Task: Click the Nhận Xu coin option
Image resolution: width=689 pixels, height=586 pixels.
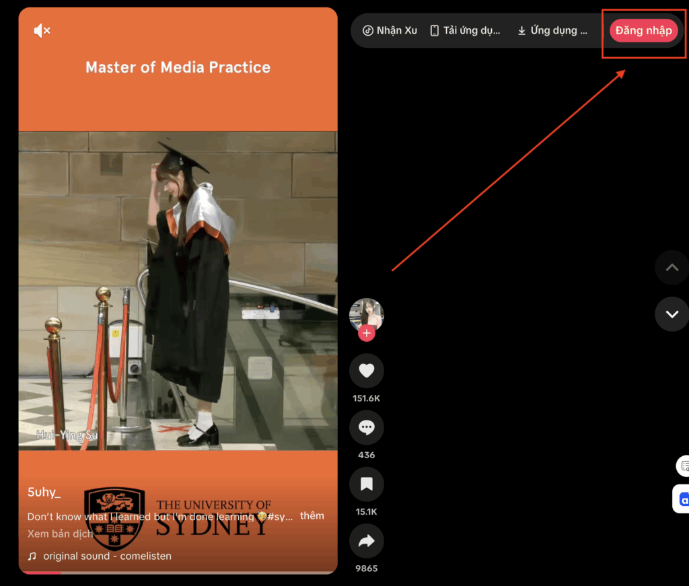Action: click(390, 30)
